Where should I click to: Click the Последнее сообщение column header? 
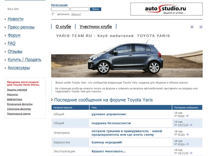(187, 107)
